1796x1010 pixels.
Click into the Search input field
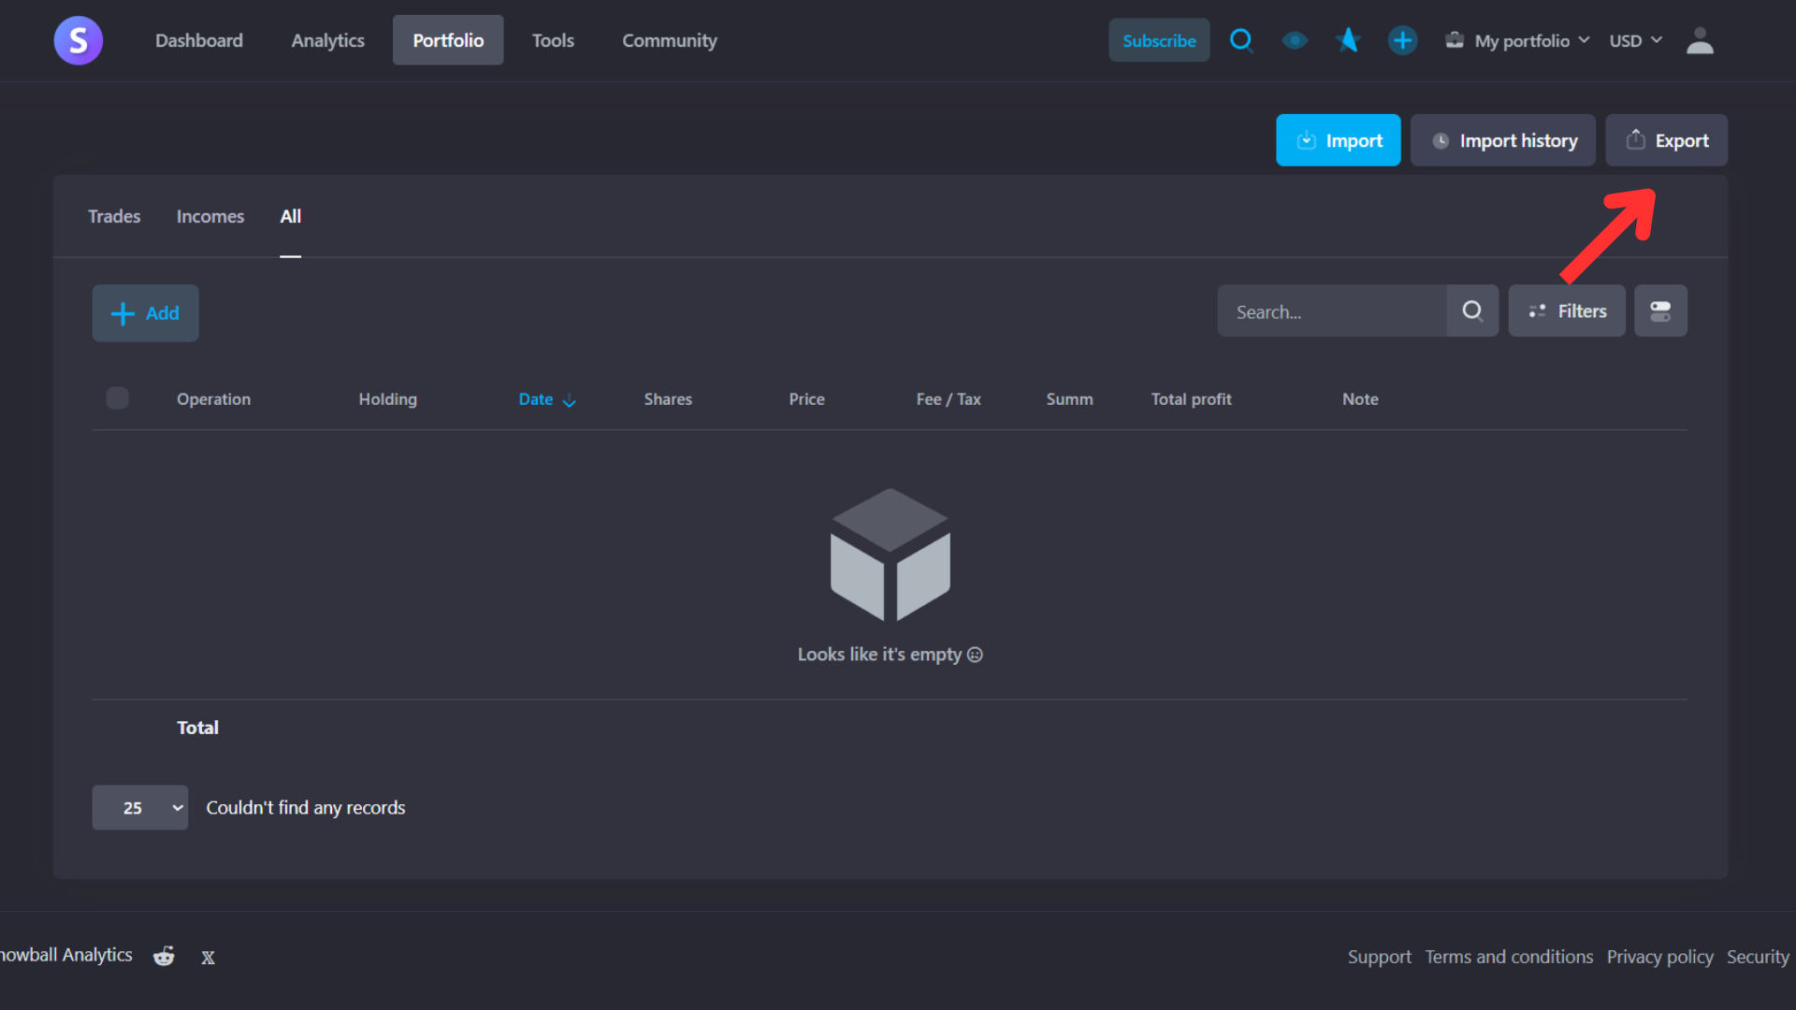(1332, 311)
